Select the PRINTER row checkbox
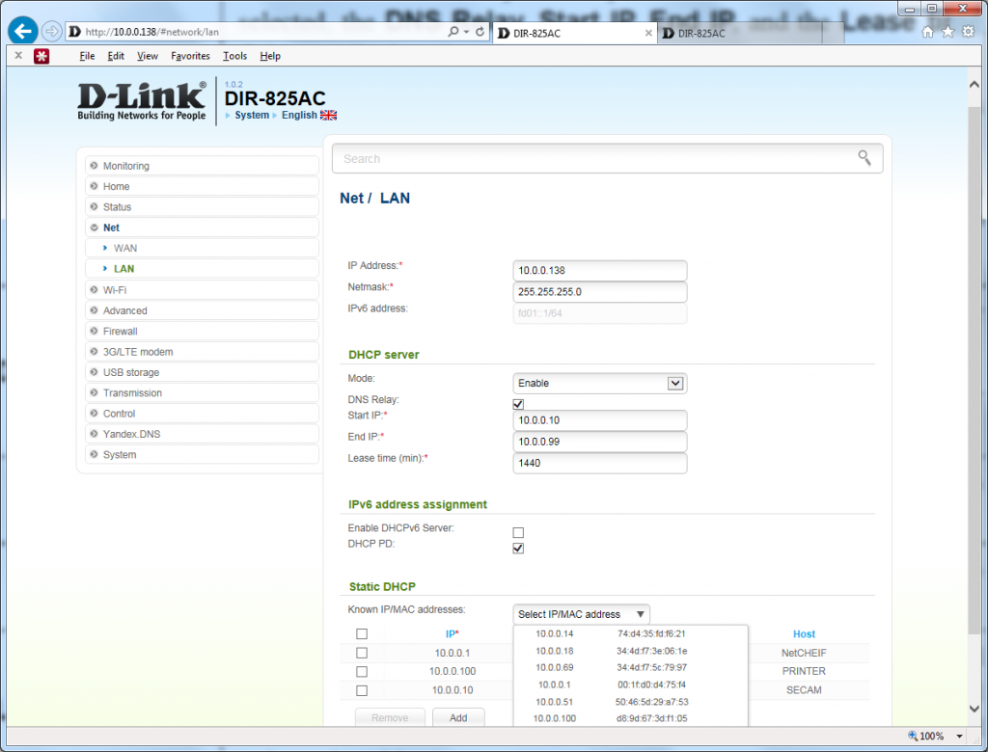The width and height of the screenshot is (988, 752). [x=362, y=671]
